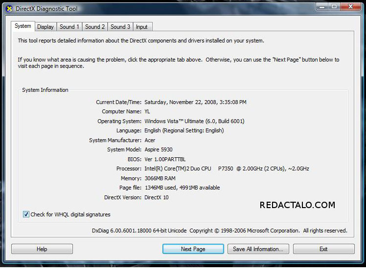Click Save All Information button

click(x=258, y=249)
